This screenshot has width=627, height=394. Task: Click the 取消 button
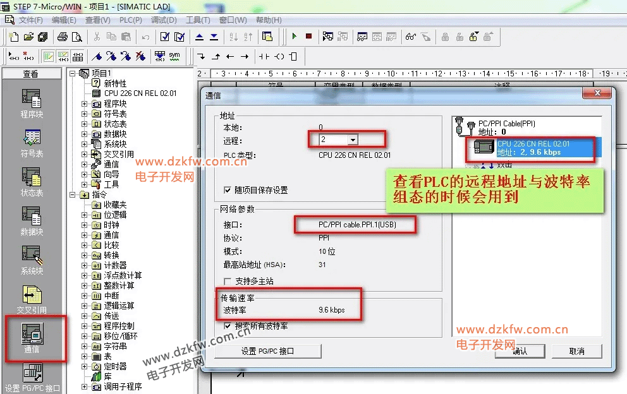(x=576, y=351)
